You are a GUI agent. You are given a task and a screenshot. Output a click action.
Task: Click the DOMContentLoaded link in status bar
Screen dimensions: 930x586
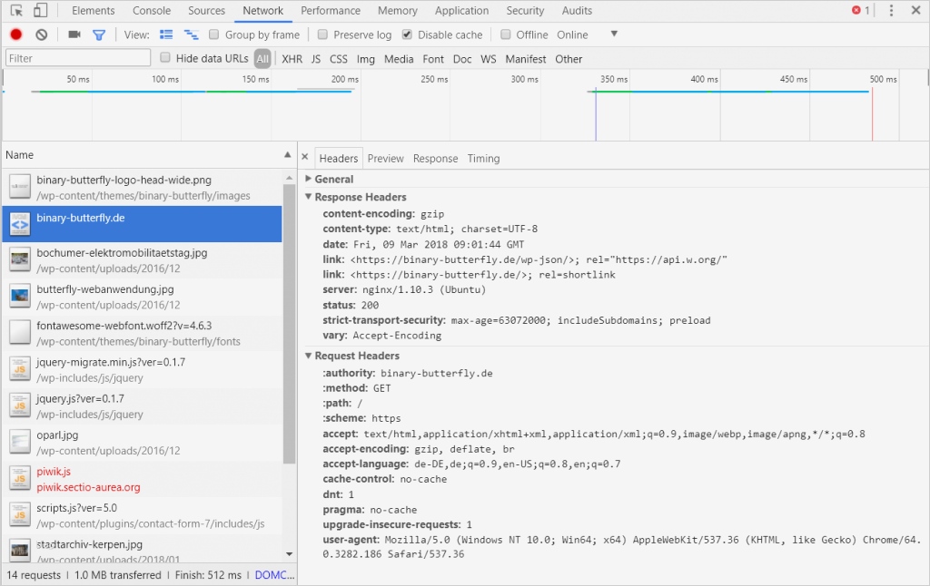coord(273,574)
